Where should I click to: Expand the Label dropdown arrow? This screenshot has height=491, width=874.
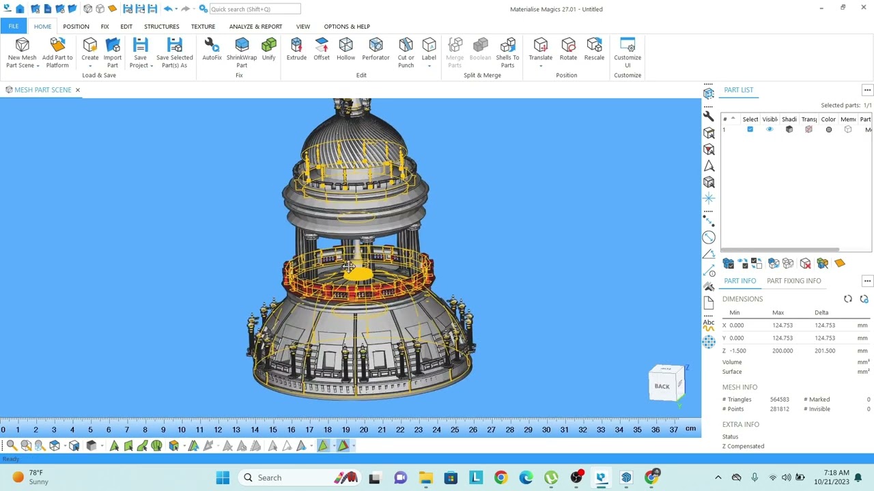pyautogui.click(x=429, y=65)
